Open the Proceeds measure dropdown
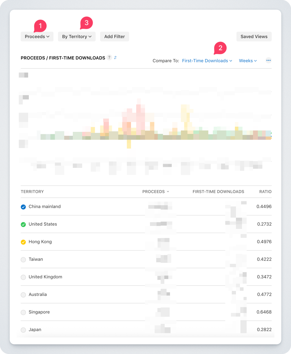 click(37, 37)
